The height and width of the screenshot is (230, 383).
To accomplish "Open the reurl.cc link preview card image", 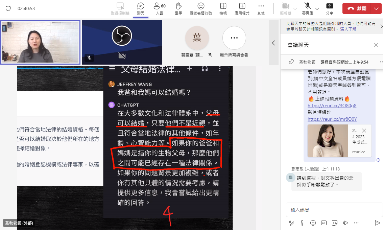I will pos(328,141).
